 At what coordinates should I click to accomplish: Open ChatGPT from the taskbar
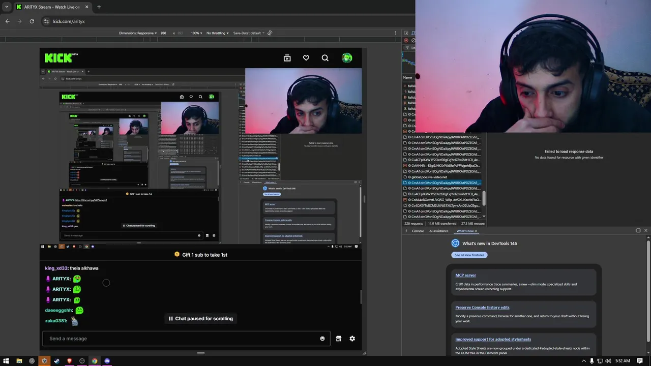(32, 361)
